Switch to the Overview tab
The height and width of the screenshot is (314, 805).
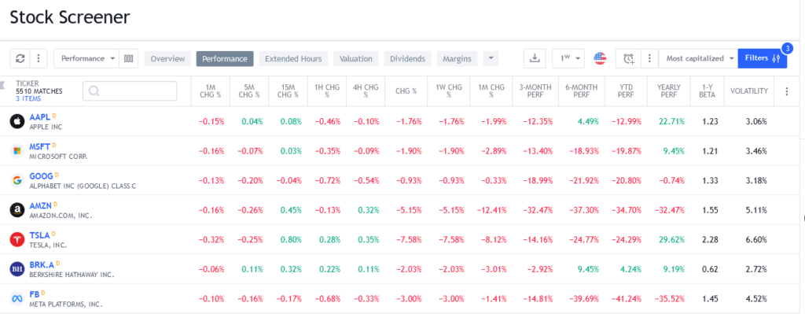click(168, 58)
